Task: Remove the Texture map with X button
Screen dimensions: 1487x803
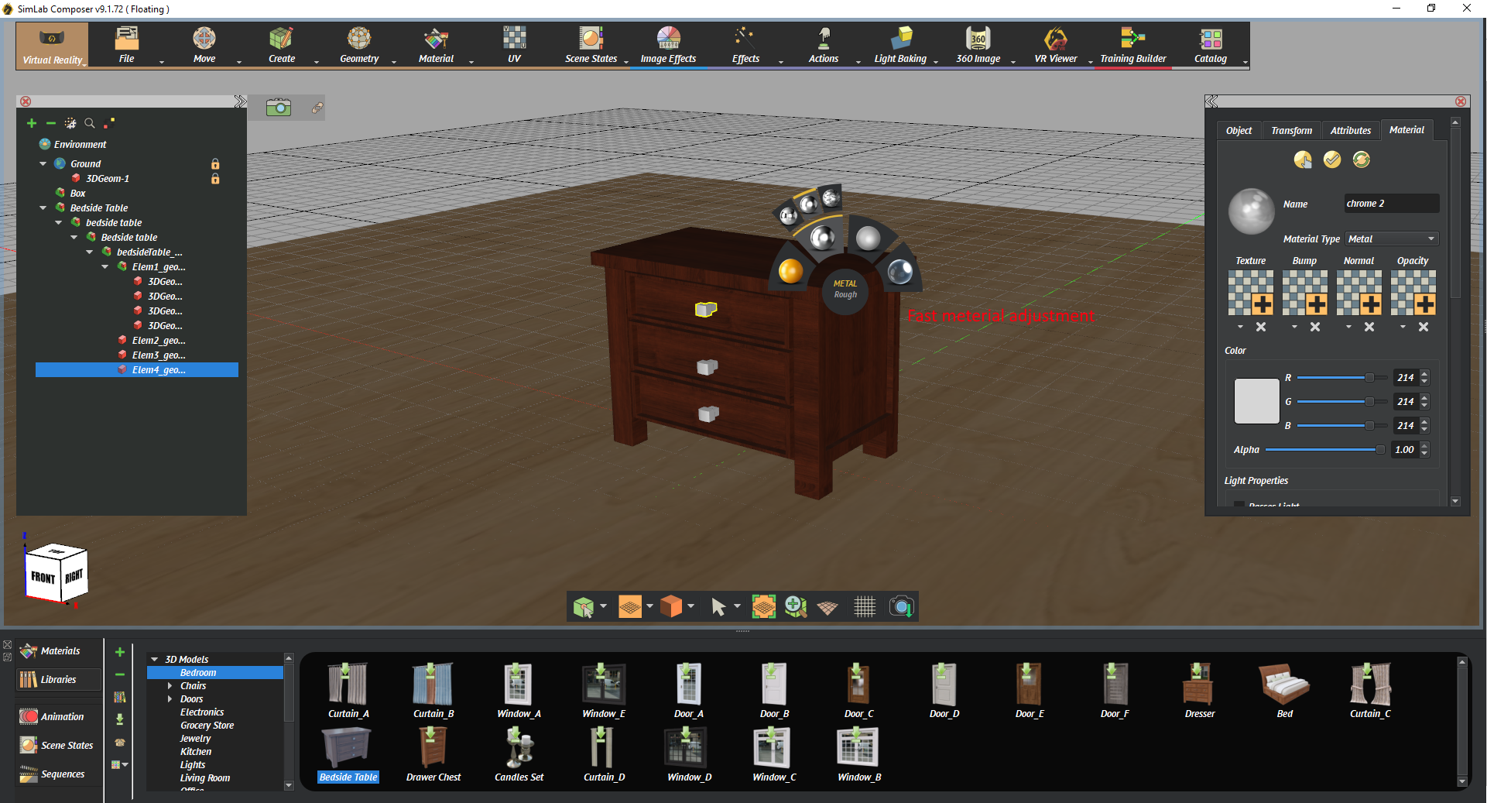Action: point(1261,328)
